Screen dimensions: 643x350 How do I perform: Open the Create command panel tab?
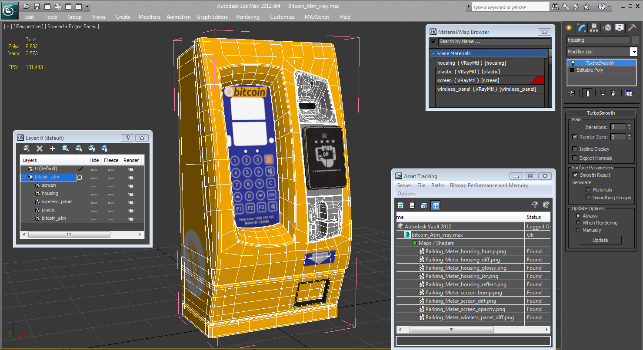tap(569, 28)
